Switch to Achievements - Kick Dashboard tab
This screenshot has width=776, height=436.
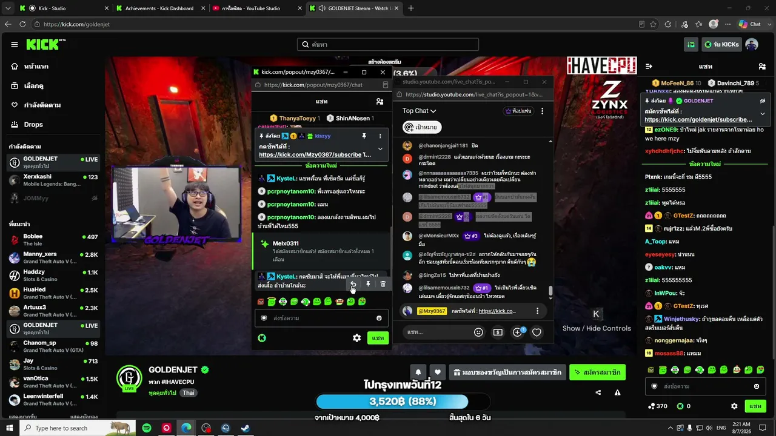click(161, 8)
